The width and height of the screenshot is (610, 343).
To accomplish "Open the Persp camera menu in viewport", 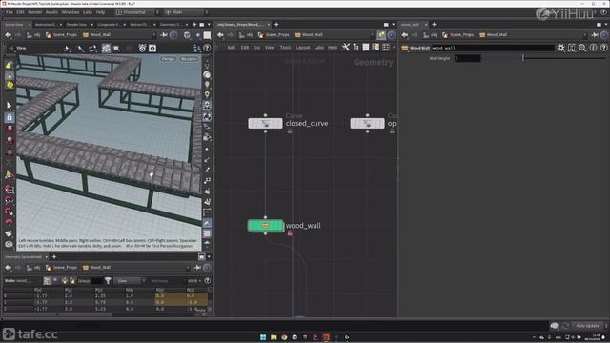I will [x=169, y=59].
